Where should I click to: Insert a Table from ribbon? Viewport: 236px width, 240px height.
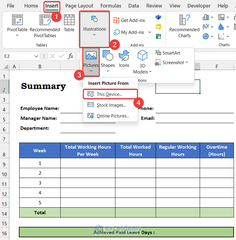(69, 23)
